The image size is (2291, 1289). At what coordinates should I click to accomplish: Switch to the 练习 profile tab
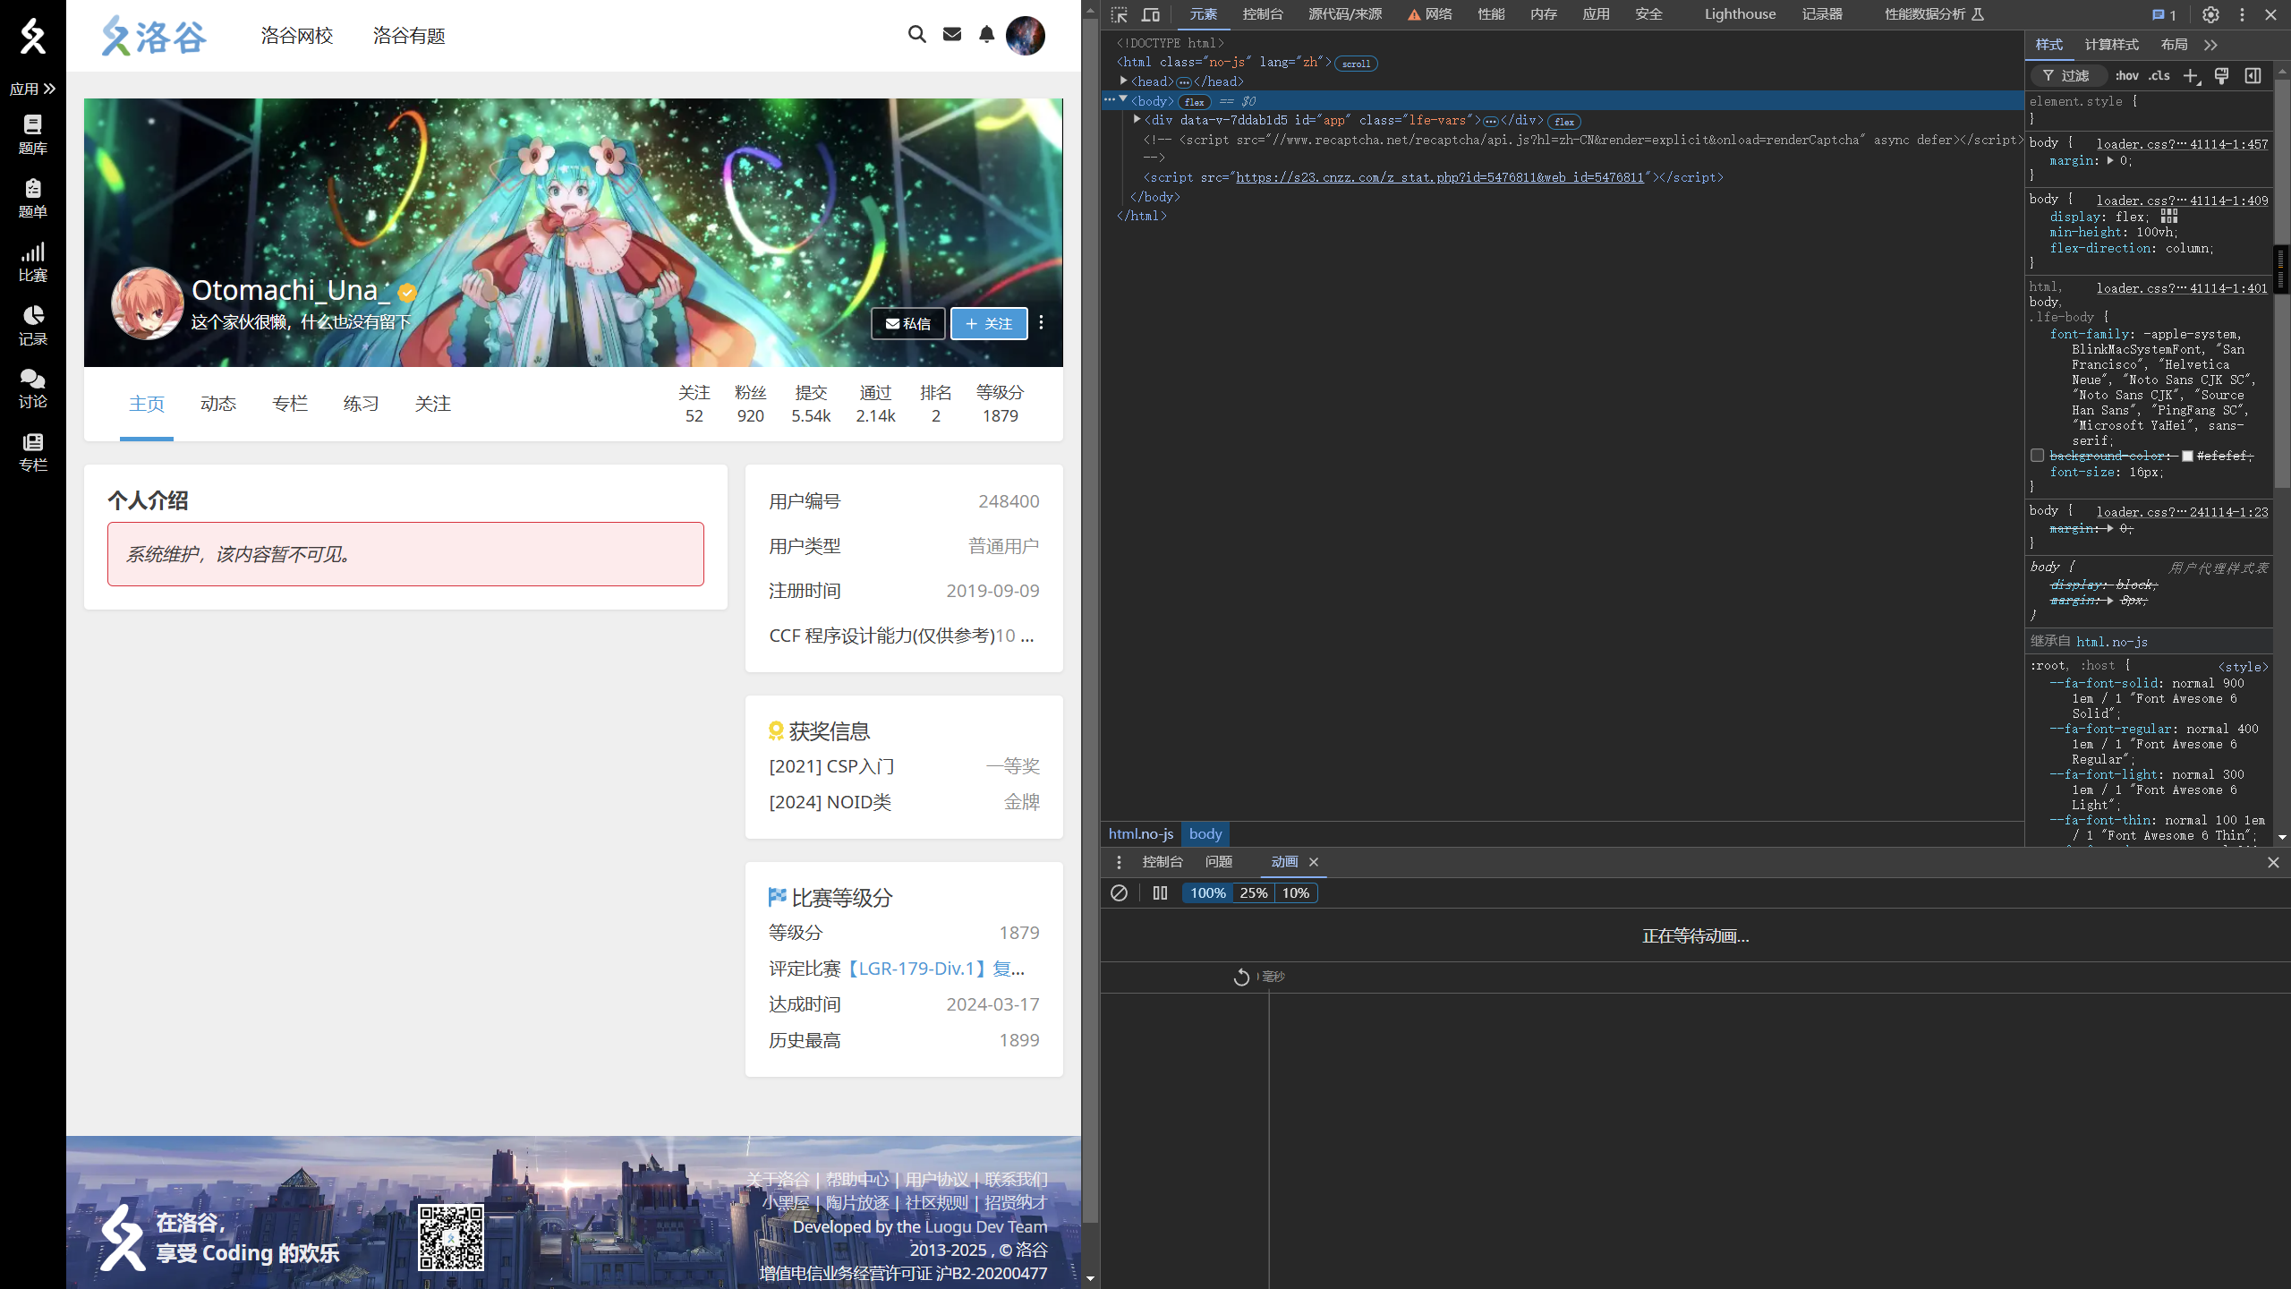pos(362,404)
